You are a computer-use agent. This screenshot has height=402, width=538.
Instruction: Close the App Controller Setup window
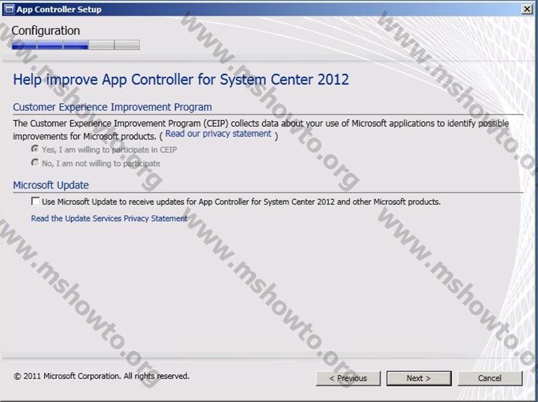click(526, 9)
